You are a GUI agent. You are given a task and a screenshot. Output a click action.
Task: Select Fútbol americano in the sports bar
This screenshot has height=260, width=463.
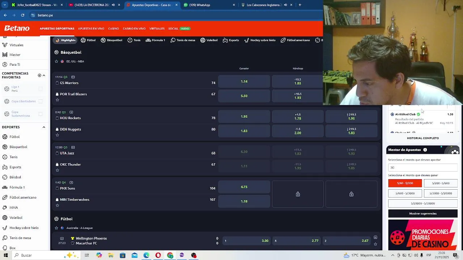[295, 40]
